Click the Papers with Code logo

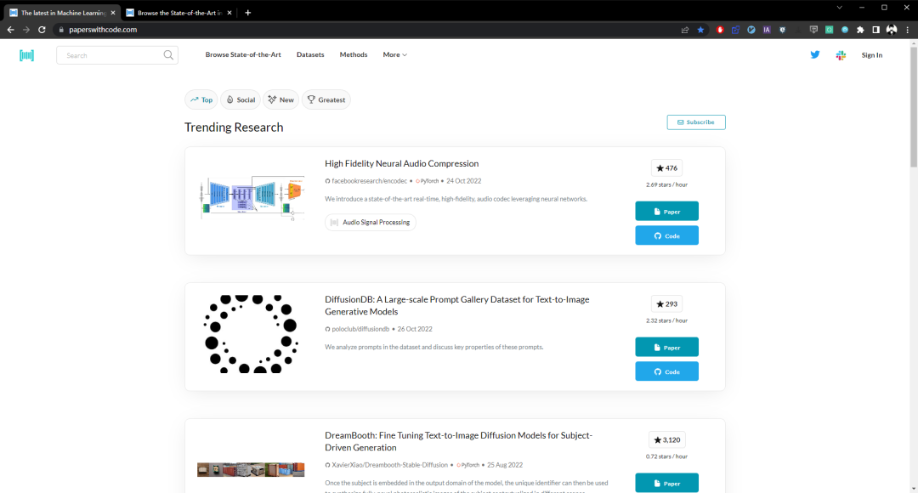coord(26,55)
